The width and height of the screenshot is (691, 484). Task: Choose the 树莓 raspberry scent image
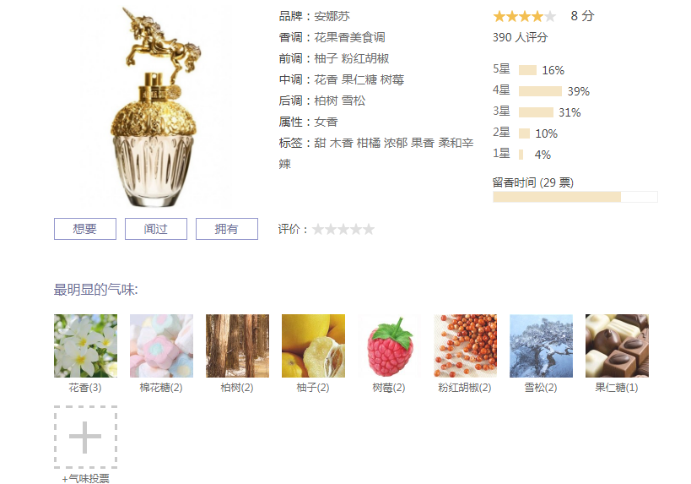[389, 346]
